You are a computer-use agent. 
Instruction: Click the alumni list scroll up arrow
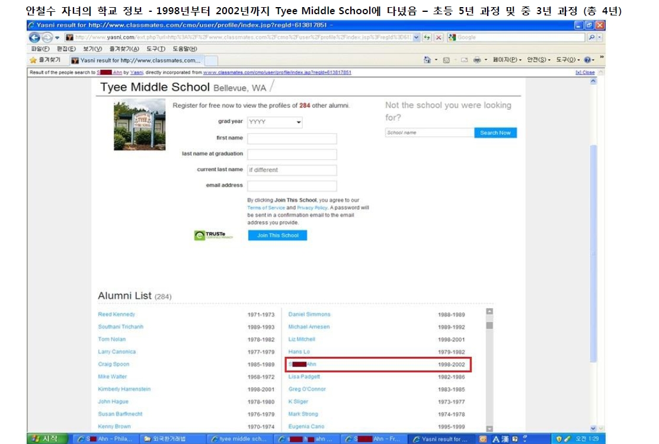pos(490,312)
